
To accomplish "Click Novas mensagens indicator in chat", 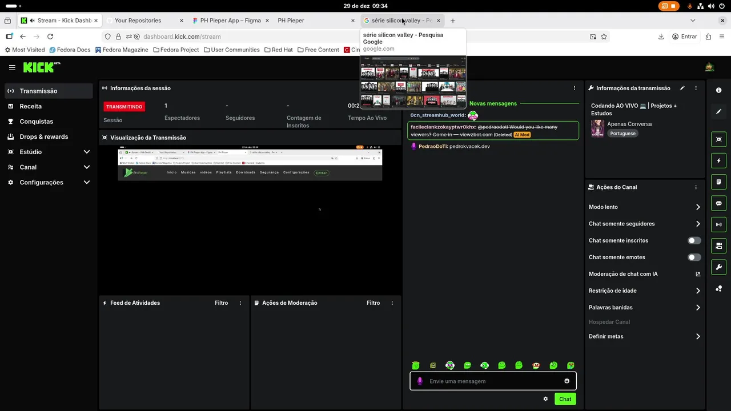I will (x=493, y=103).
